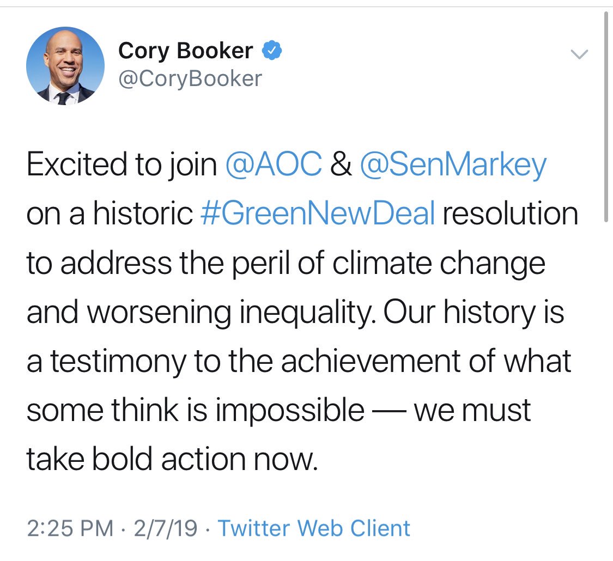
Task: Click the blue verified badge next to Cory Booker
Action: pyautogui.click(x=272, y=51)
